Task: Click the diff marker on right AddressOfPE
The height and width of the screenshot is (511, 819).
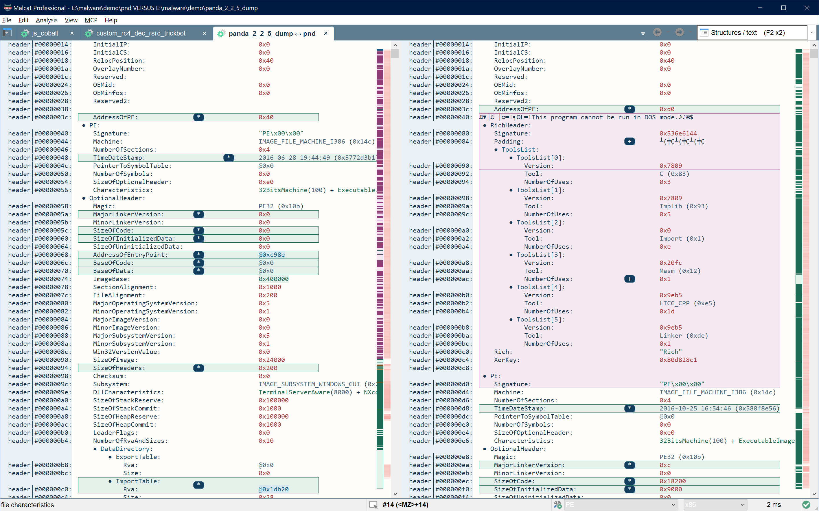Action: 630,109
